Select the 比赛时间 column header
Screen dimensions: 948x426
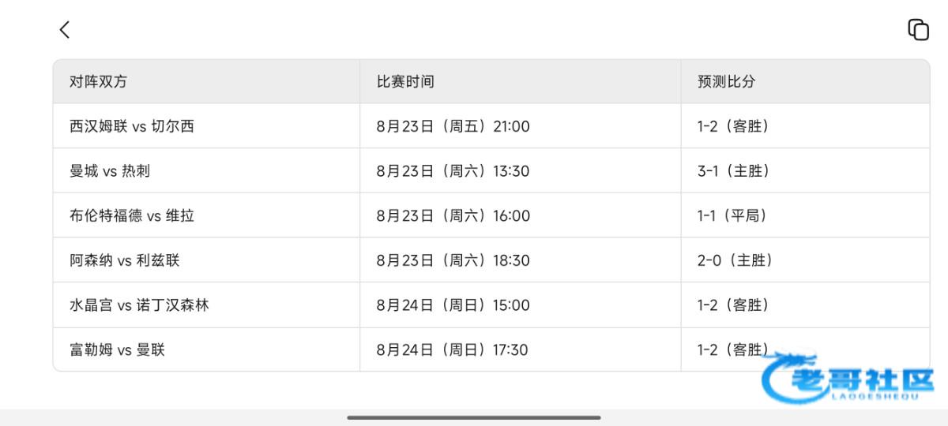(x=405, y=81)
